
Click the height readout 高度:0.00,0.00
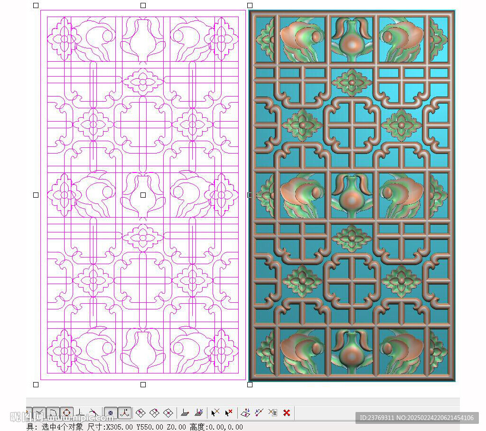216,427
